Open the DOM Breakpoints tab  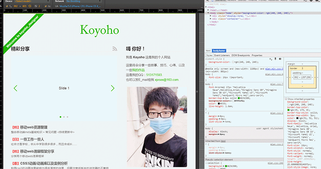240,55
